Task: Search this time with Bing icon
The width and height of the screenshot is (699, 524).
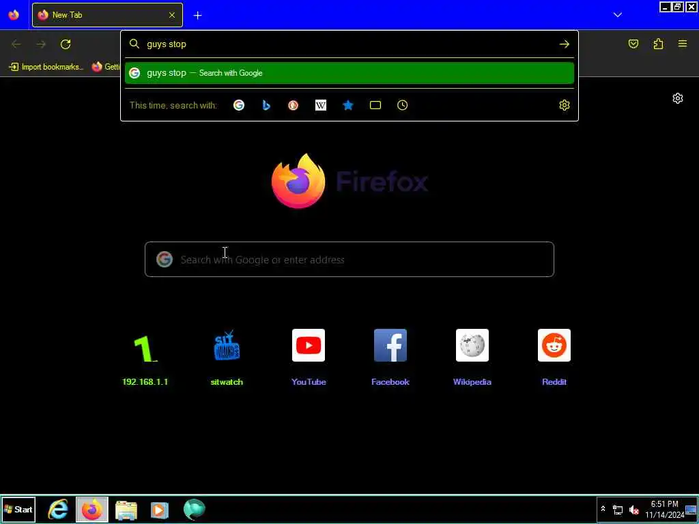Action: (266, 105)
